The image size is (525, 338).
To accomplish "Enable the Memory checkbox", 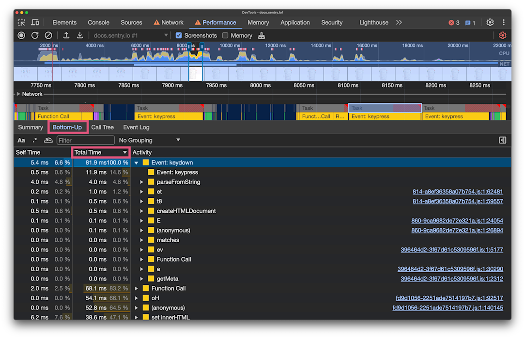I will tap(225, 35).
